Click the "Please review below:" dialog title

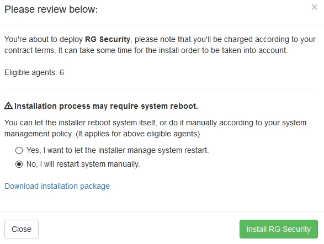coord(51,9)
